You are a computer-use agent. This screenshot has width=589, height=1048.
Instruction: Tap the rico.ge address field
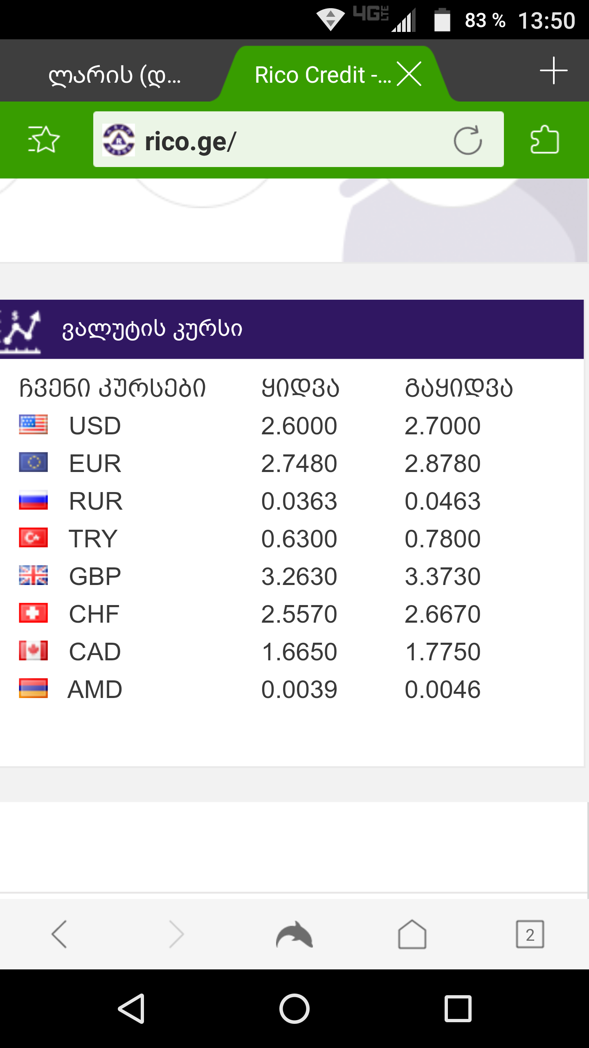(286, 141)
